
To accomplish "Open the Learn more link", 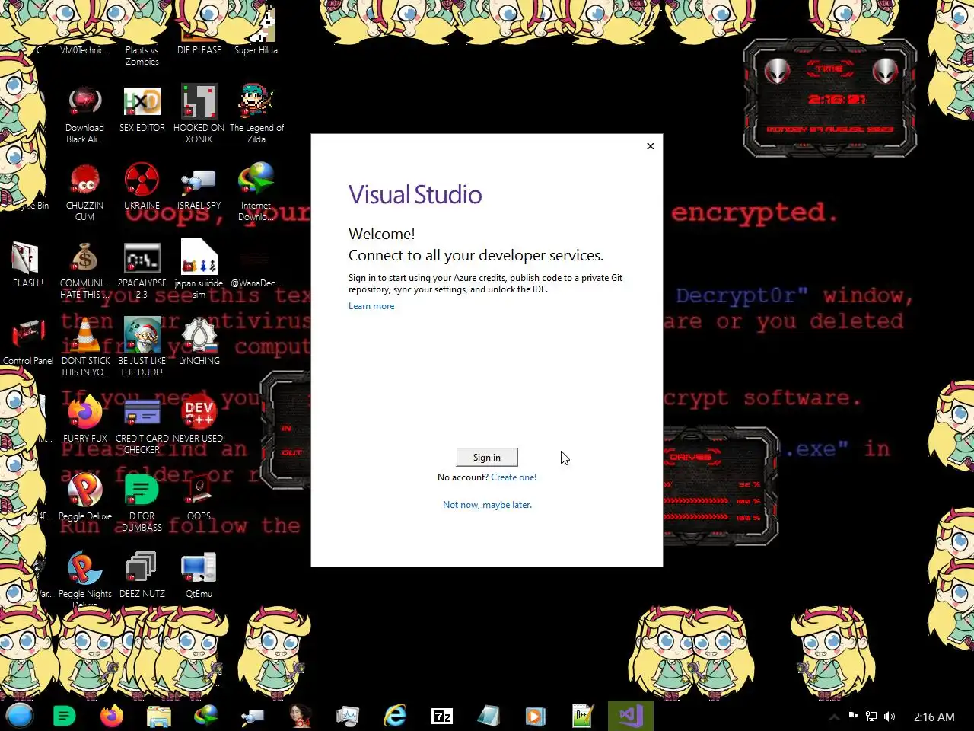I will click(371, 306).
